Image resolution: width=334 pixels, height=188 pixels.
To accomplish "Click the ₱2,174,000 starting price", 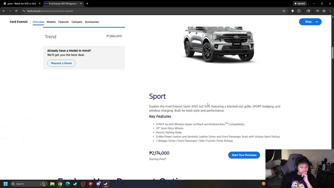I will [159, 153].
